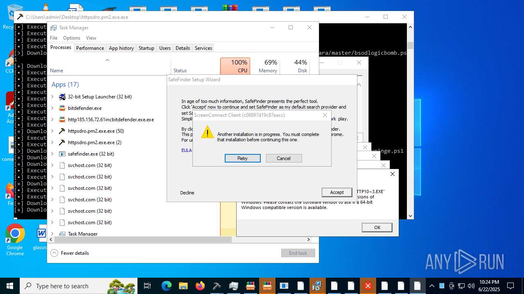Open File Explorer from the taskbar
The height and width of the screenshot is (294, 524).
tap(183, 286)
